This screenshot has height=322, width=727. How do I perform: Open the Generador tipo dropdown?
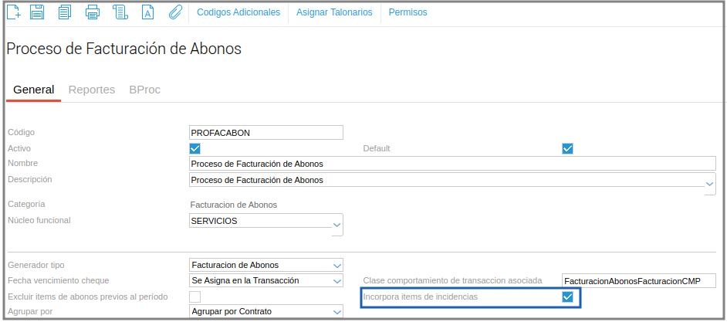click(336, 265)
